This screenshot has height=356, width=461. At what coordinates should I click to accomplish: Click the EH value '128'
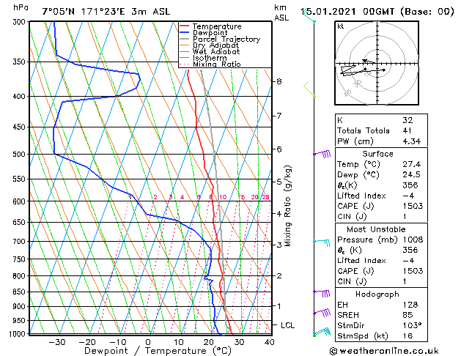pos(410,305)
